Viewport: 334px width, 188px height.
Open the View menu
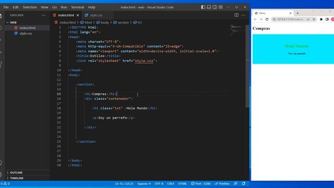pos(44,7)
